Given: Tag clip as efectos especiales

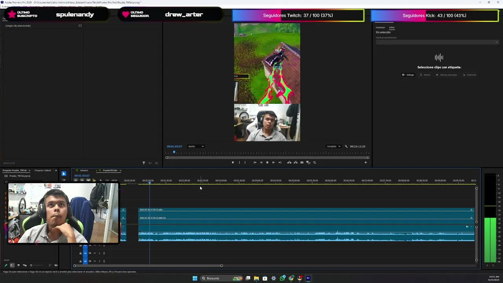Looking at the screenshot, I should click(x=446, y=75).
